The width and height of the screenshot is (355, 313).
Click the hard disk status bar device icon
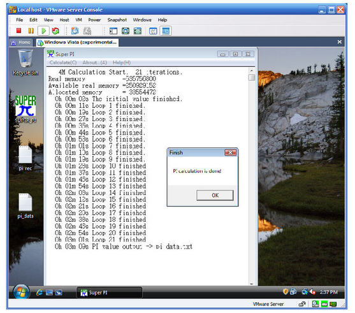pyautogui.click(x=315, y=304)
